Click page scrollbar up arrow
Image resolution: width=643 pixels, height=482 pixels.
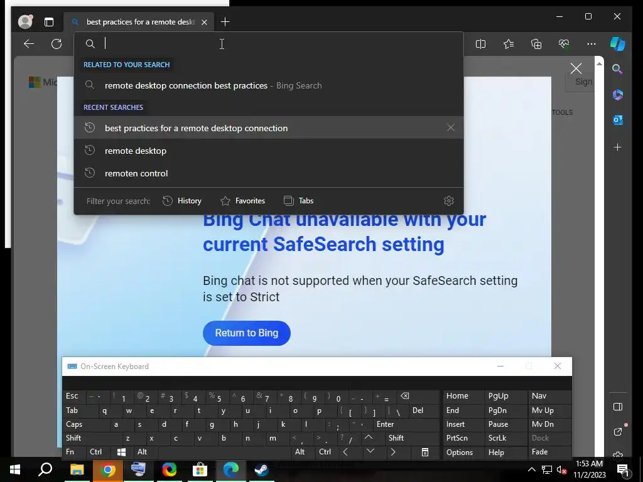coord(600,63)
